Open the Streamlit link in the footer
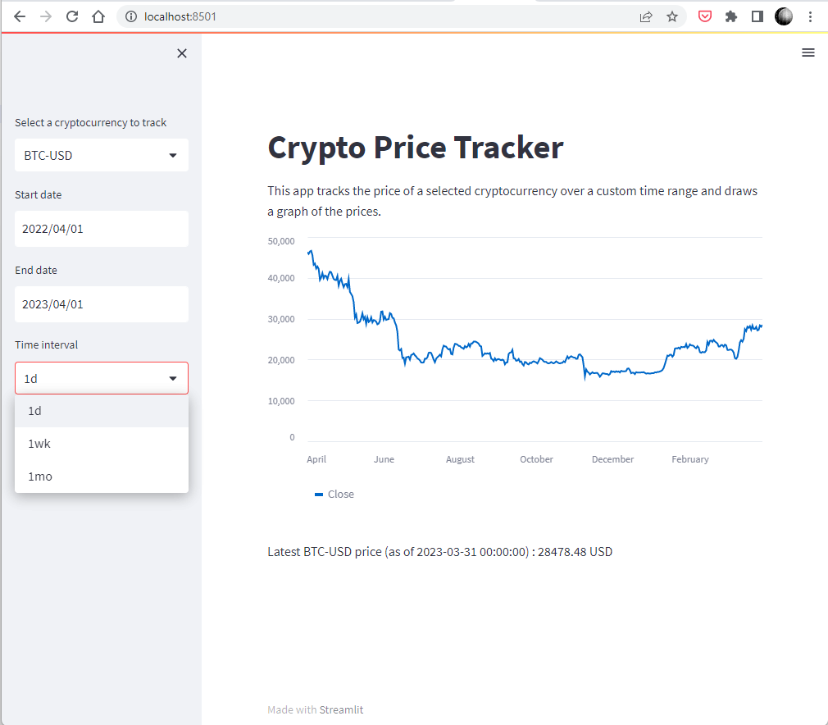828x725 pixels. [342, 709]
